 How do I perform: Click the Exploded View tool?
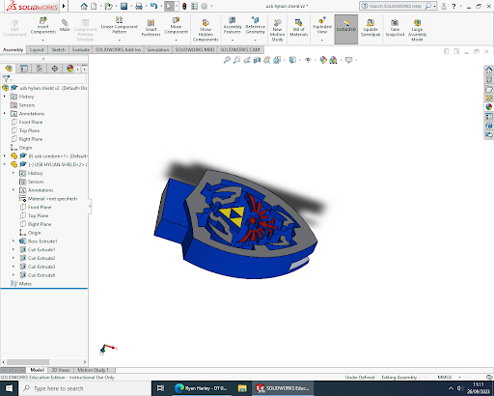click(322, 26)
